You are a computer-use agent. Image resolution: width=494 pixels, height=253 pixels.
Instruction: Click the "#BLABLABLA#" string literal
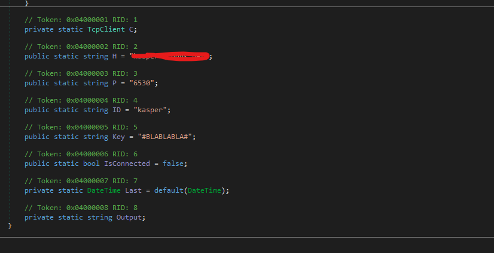click(x=164, y=137)
